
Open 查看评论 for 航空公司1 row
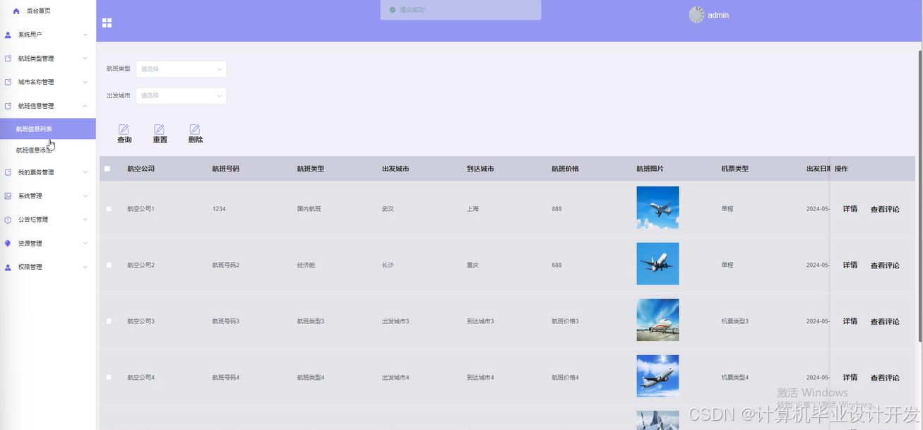click(885, 209)
